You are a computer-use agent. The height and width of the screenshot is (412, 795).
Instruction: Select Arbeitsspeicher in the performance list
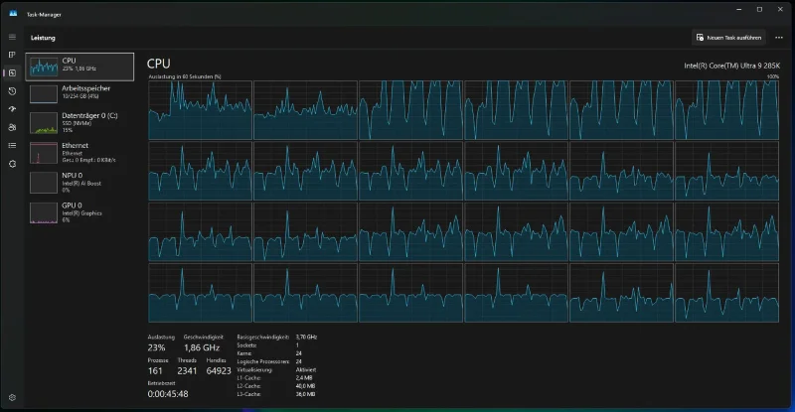tap(79, 92)
